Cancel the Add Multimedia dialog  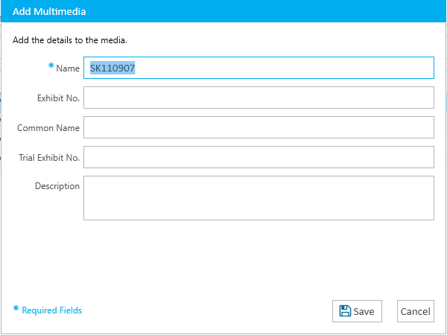point(416,311)
